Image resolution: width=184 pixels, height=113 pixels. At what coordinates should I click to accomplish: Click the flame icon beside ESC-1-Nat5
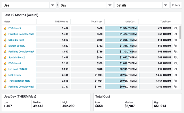click(5, 28)
